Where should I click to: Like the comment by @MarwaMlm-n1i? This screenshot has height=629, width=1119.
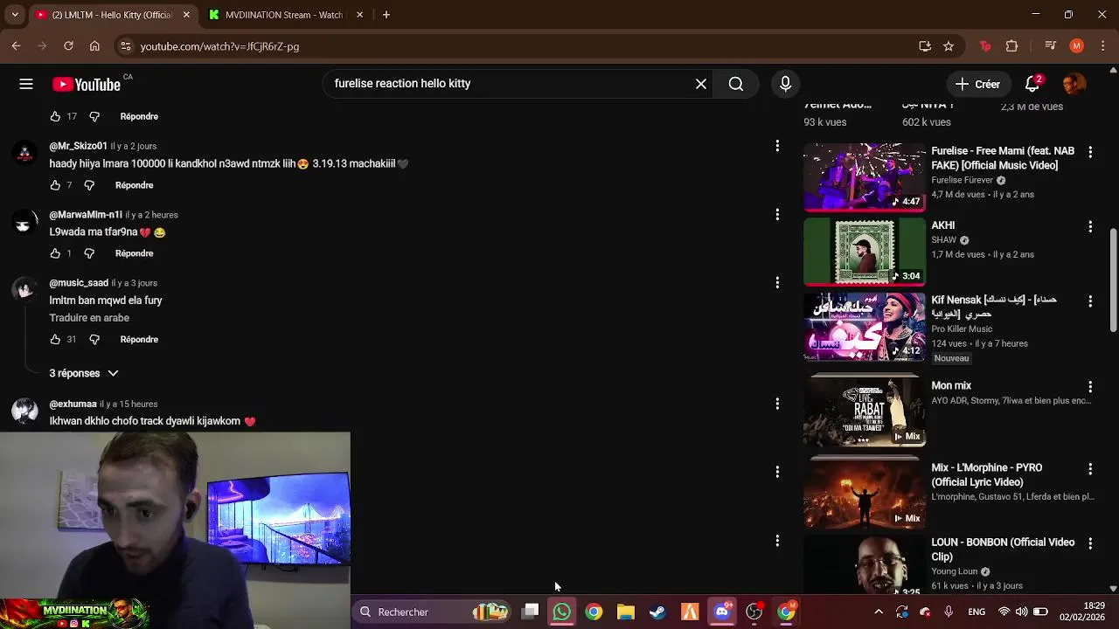click(55, 253)
